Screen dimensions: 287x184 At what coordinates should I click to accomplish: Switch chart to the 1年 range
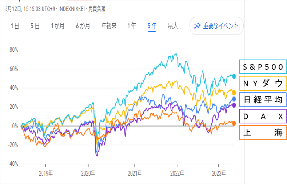coord(132,26)
